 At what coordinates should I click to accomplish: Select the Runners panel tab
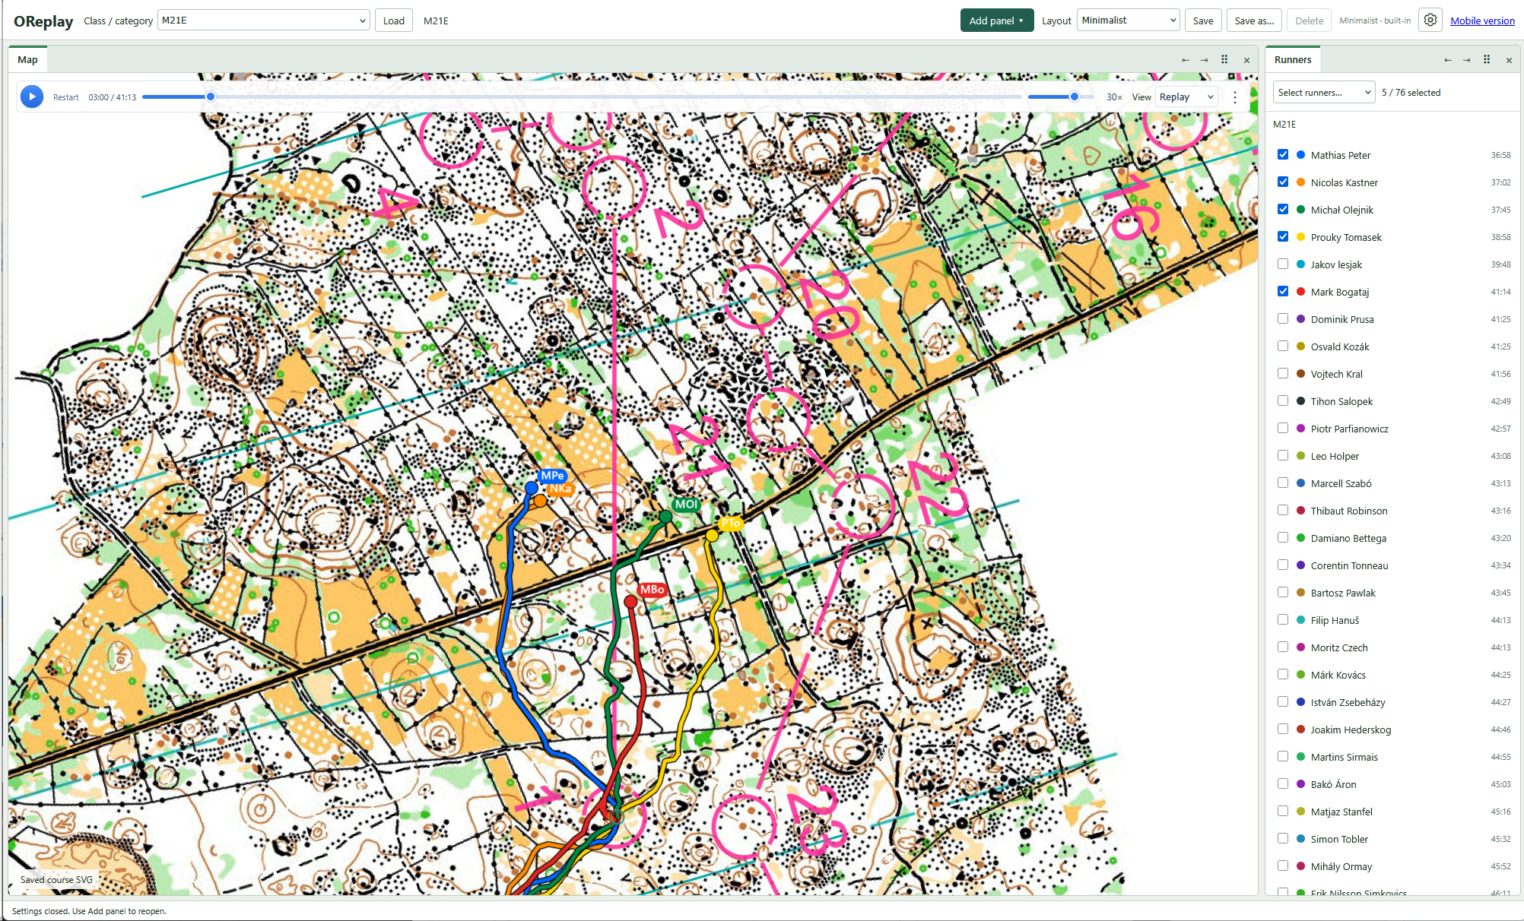click(x=1293, y=59)
